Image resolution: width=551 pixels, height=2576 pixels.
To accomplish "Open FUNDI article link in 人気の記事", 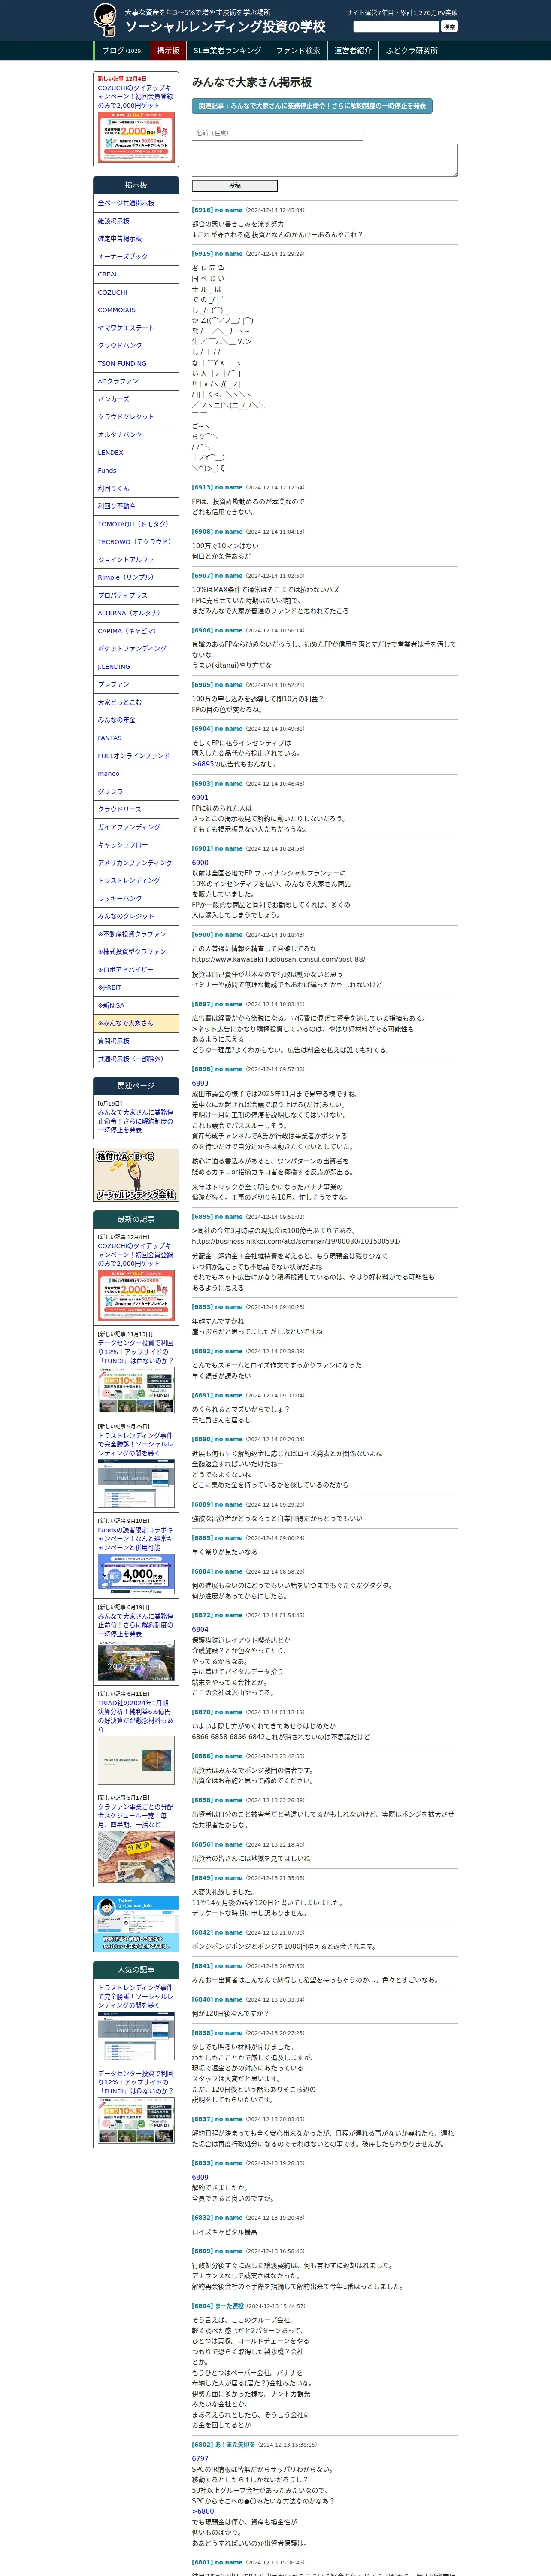I will 135,2081.
